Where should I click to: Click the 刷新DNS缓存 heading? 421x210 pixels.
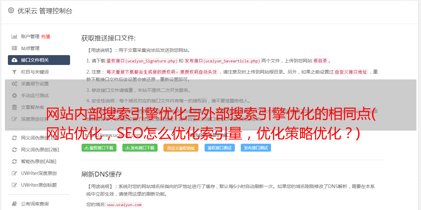coord(102,174)
